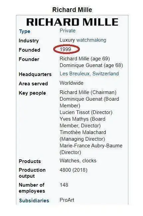
Task: Click the circled 1999 founding year
Action: 66,49
